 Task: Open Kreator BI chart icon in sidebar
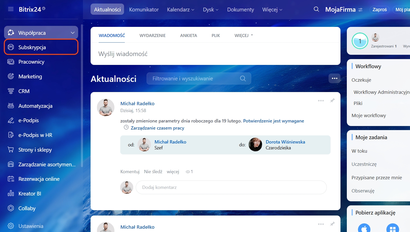pyautogui.click(x=11, y=193)
